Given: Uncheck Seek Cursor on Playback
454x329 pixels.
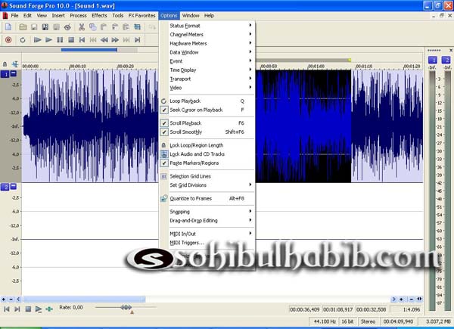Looking at the screenshot, I should click(x=207, y=110).
